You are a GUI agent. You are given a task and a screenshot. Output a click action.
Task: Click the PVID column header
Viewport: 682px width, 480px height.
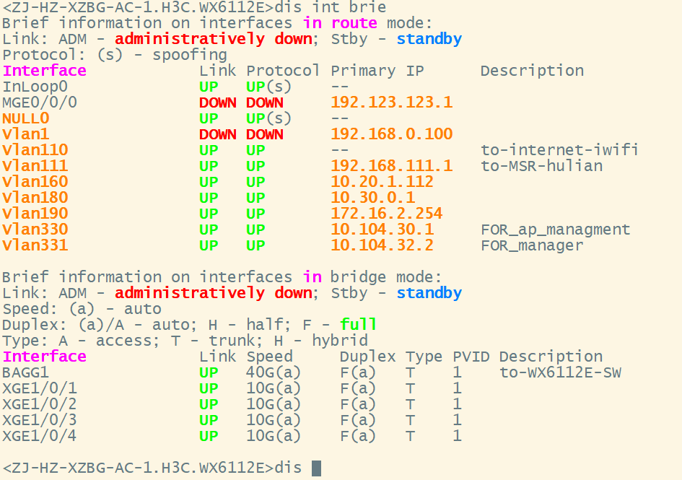[471, 357]
